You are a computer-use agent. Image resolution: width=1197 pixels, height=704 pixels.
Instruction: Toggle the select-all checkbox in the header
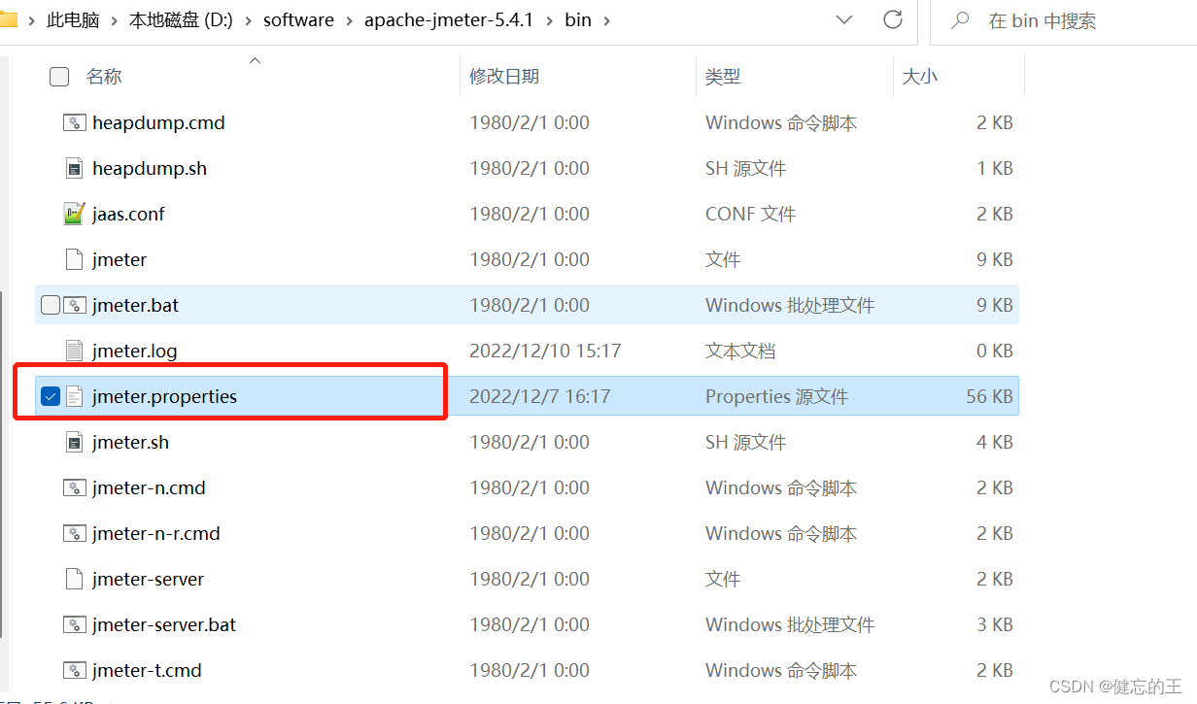59,77
